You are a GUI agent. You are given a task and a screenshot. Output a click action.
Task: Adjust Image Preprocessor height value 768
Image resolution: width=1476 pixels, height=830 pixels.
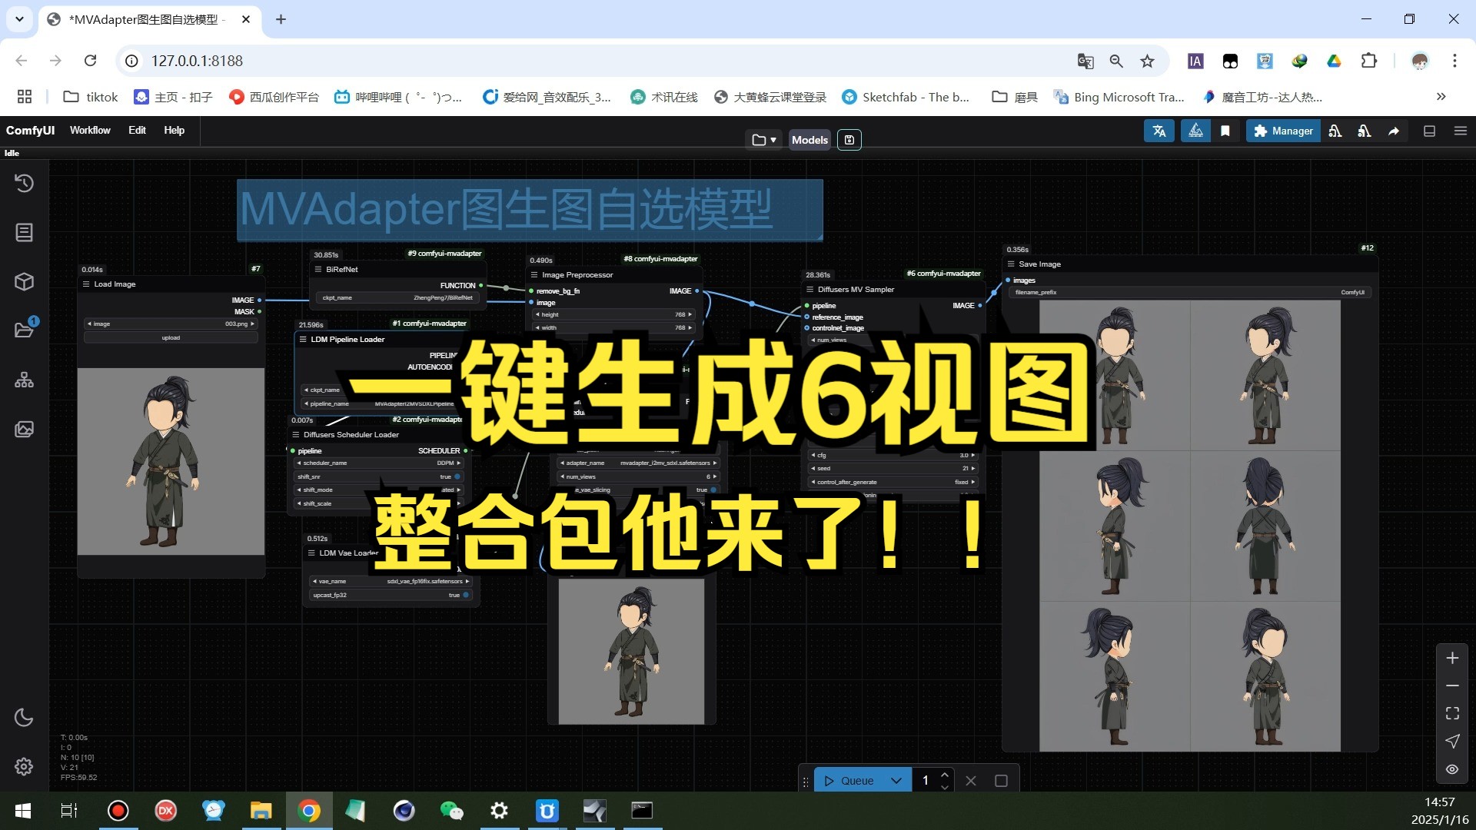click(613, 315)
